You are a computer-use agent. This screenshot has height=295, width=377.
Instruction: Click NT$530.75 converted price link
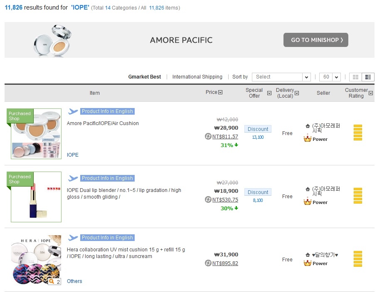225,200
